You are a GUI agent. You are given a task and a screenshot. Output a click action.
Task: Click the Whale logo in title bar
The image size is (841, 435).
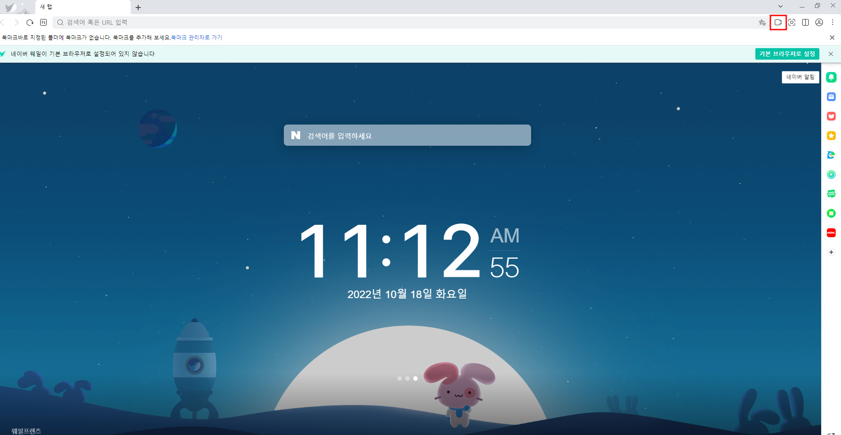tap(11, 7)
